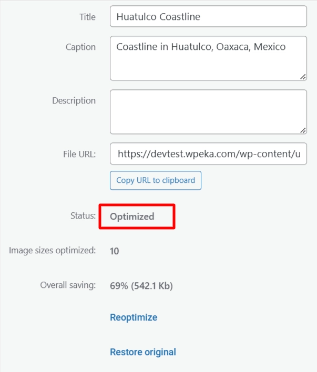Click the Mexico word in the caption

point(270,47)
